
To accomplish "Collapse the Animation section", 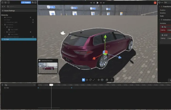I will 160,20.
